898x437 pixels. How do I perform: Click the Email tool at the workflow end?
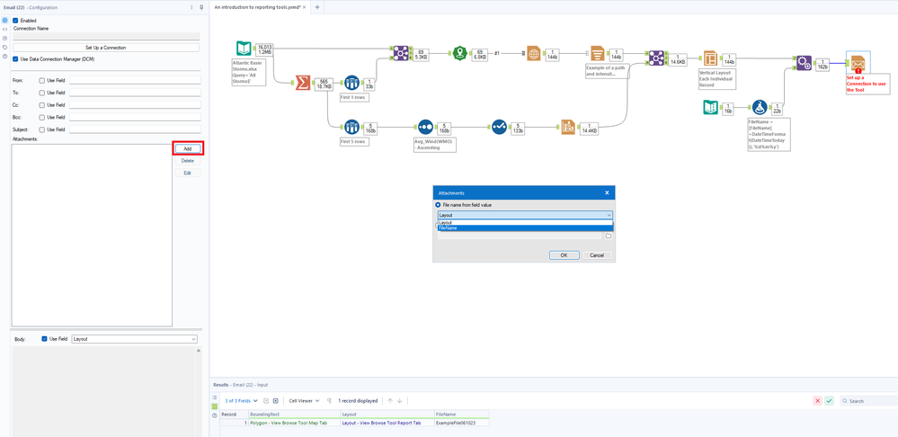pyautogui.click(x=858, y=64)
